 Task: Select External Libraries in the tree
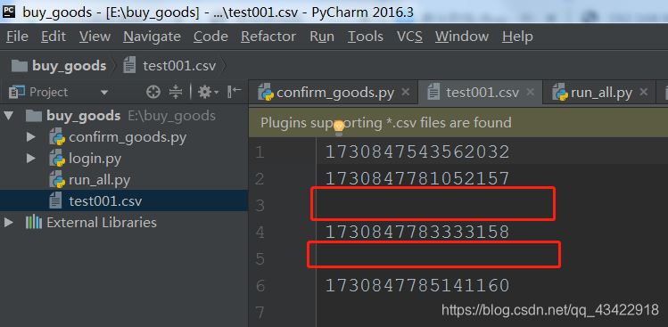[x=102, y=222]
